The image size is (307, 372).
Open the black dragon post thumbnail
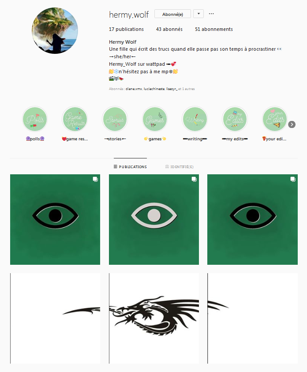pyautogui.click(x=154, y=318)
